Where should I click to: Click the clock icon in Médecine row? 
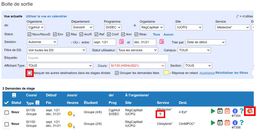point(70,113)
